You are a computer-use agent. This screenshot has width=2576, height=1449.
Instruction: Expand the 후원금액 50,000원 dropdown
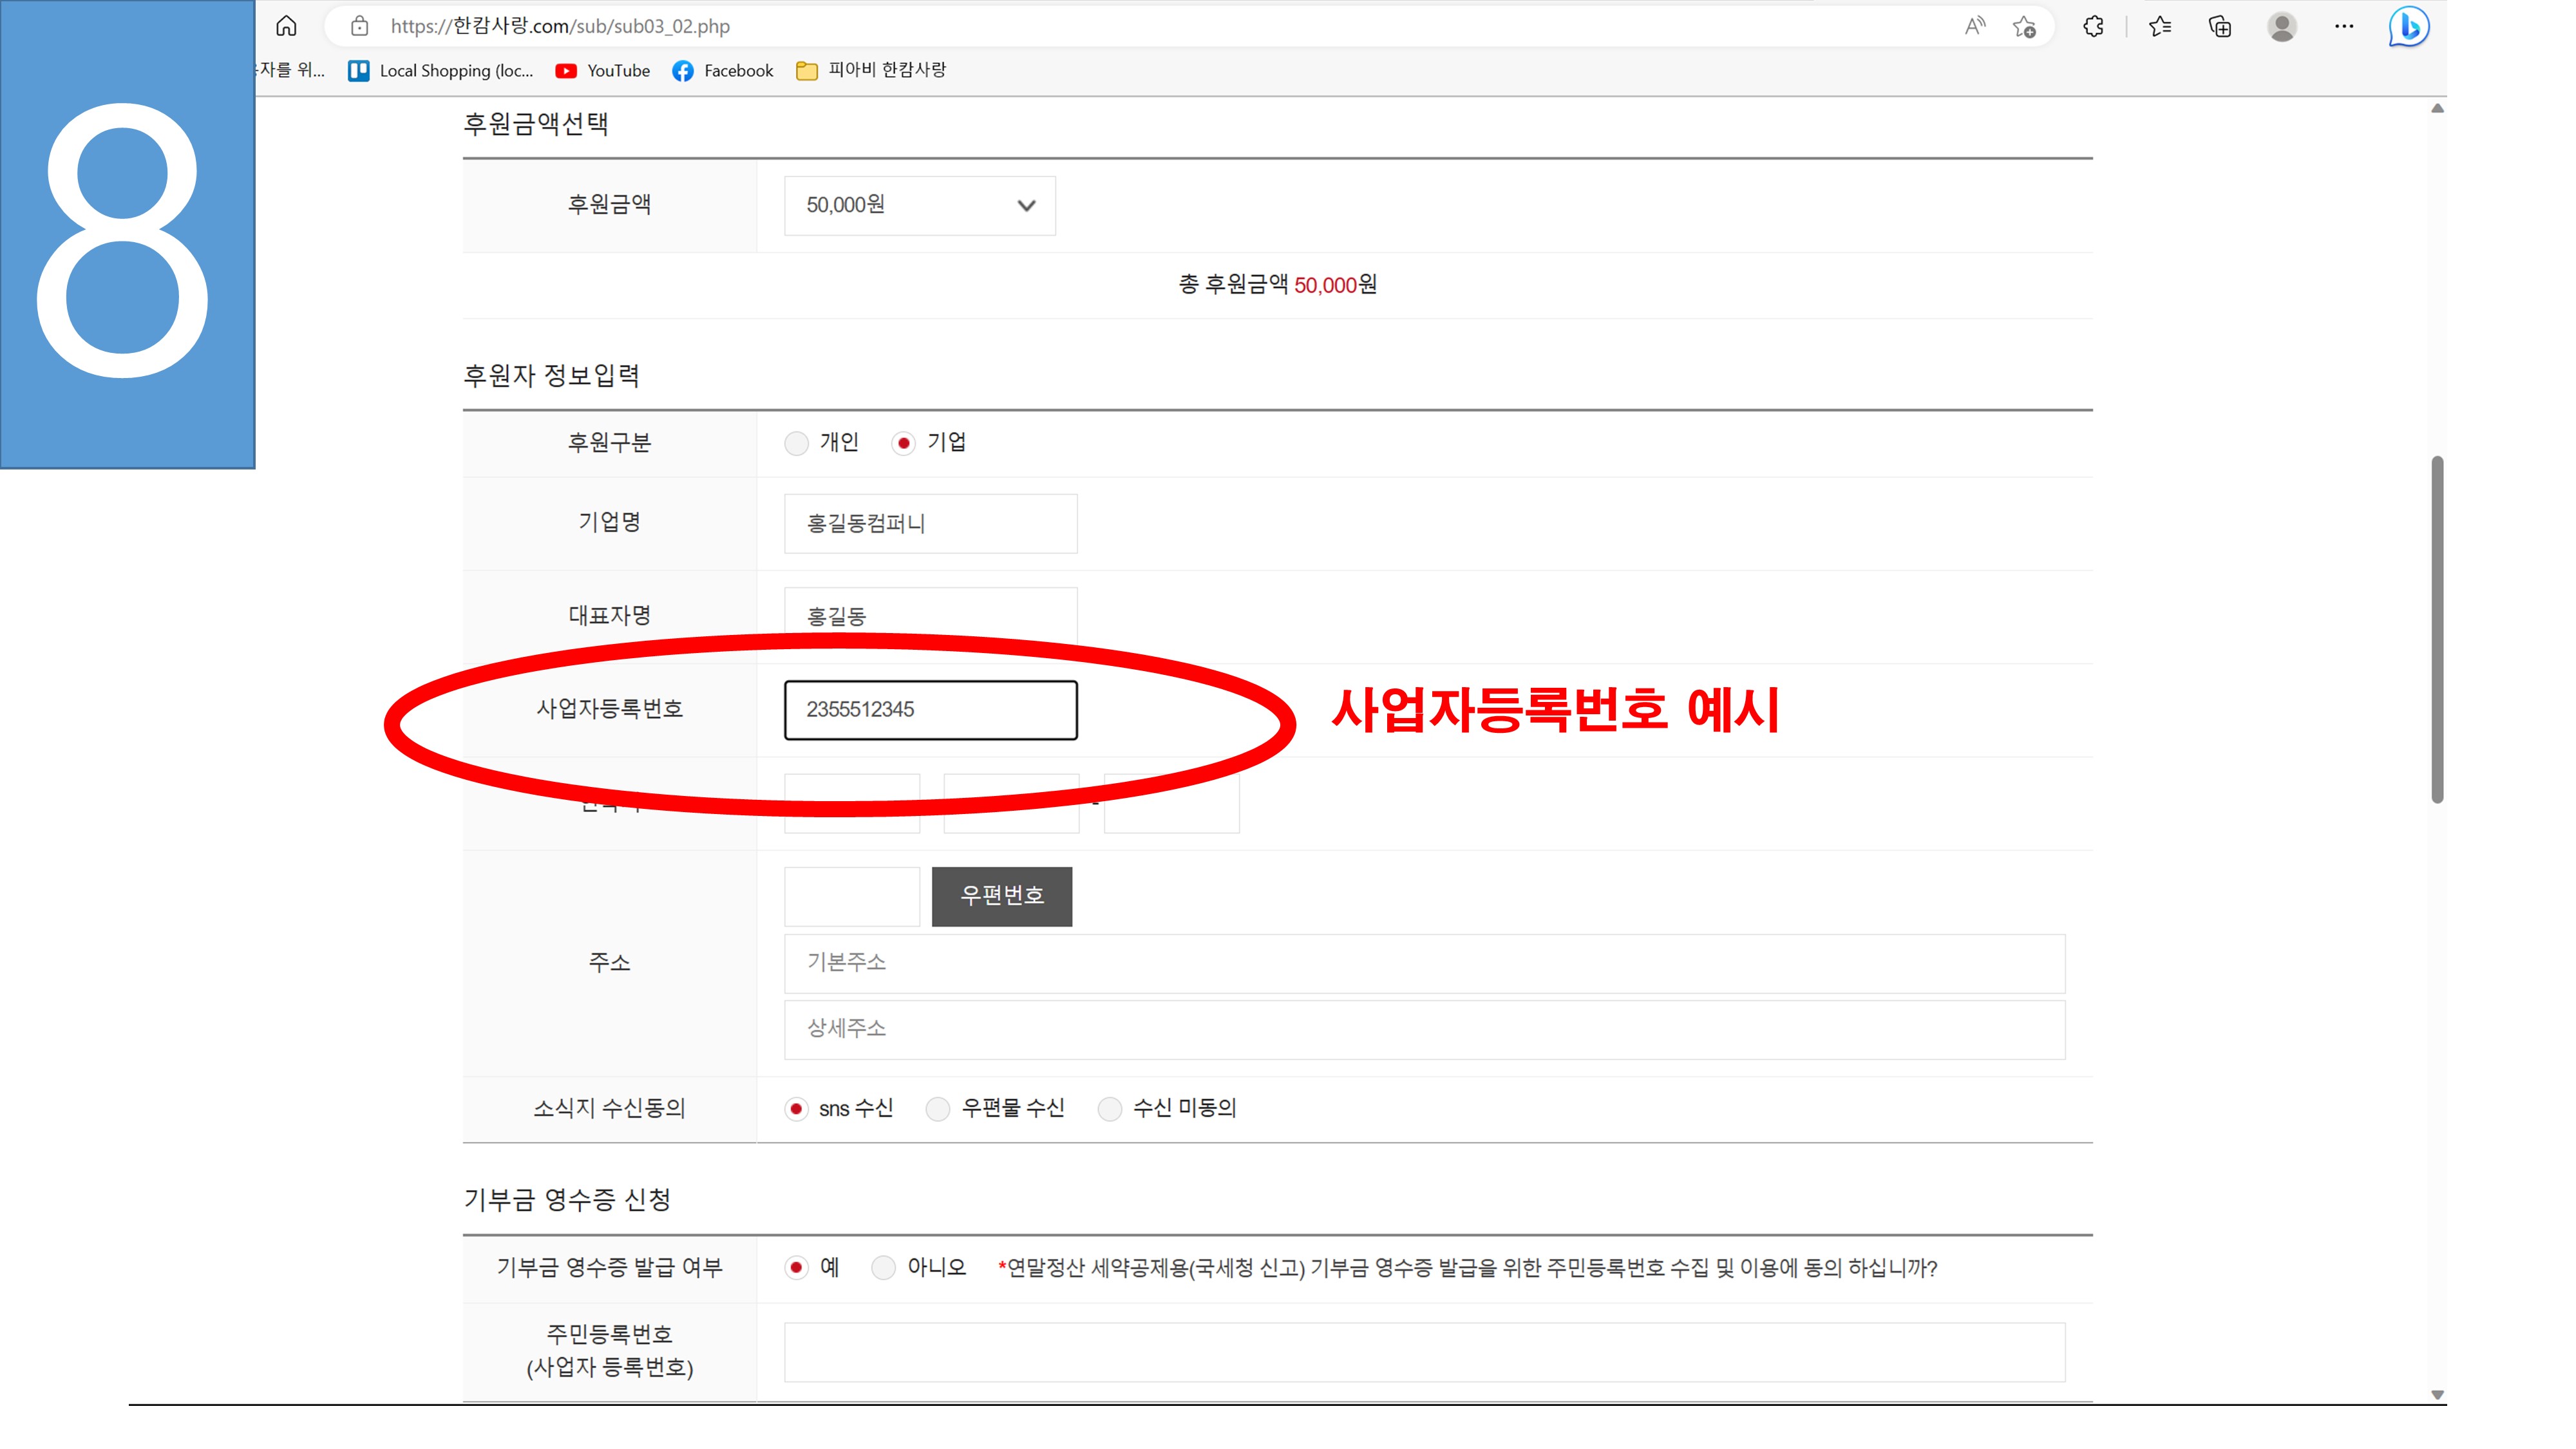coord(919,206)
